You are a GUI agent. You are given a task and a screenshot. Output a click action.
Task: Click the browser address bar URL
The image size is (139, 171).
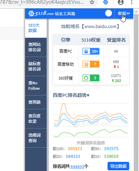pyautogui.click(x=42, y=2)
